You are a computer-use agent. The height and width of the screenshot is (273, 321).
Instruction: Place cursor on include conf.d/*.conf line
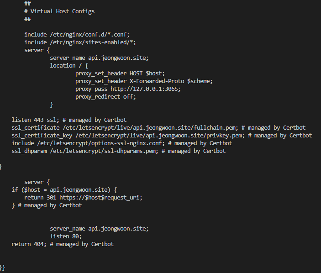(77, 35)
